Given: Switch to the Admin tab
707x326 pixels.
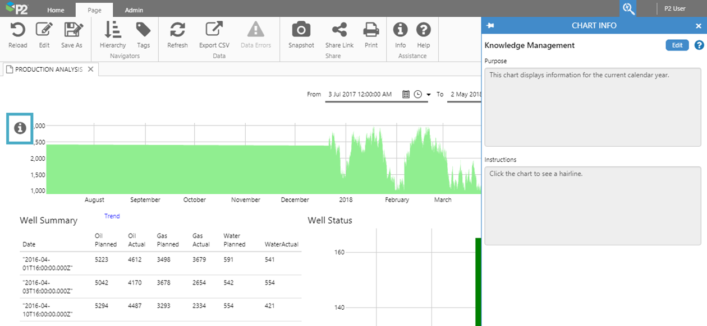Looking at the screenshot, I should 134,10.
